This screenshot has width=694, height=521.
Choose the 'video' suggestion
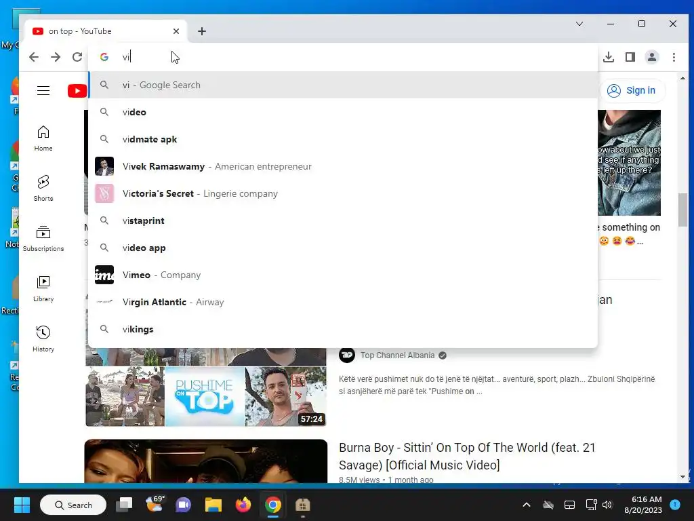pyautogui.click(x=343, y=112)
